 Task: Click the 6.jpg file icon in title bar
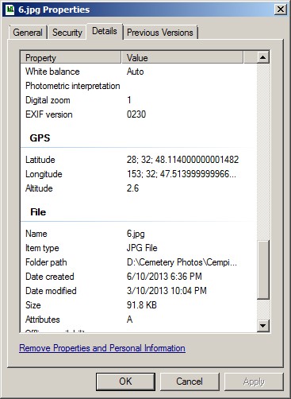(x=10, y=10)
